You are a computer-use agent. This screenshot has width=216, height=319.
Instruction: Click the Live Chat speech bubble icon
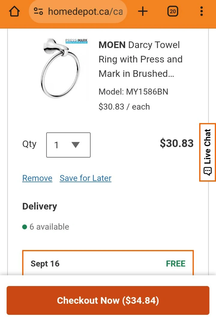pyautogui.click(x=208, y=171)
